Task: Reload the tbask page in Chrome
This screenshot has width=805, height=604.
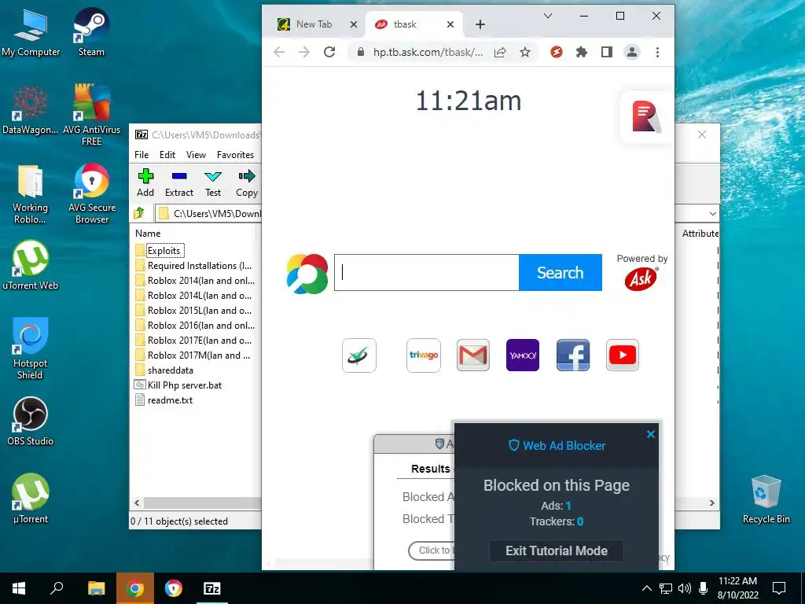Action: point(329,52)
